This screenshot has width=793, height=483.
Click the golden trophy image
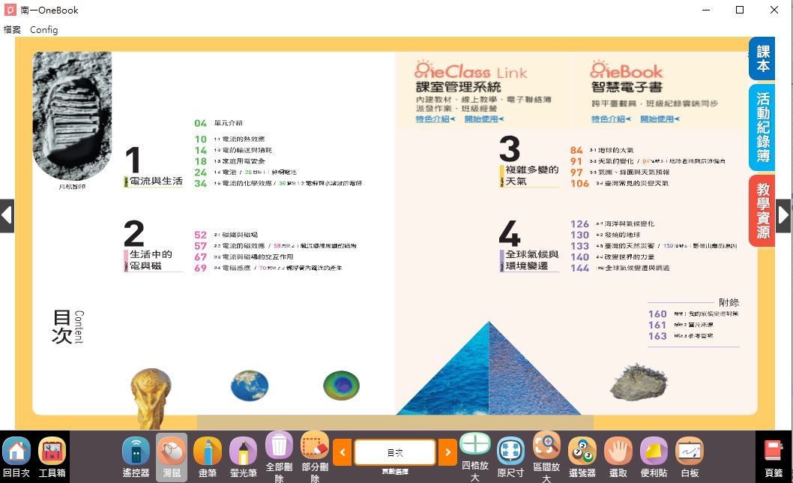click(151, 399)
